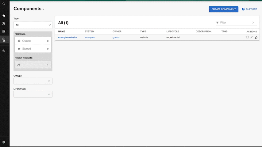This screenshot has height=147, width=262.
Task: Click the Create Component button
Action: coord(224,9)
